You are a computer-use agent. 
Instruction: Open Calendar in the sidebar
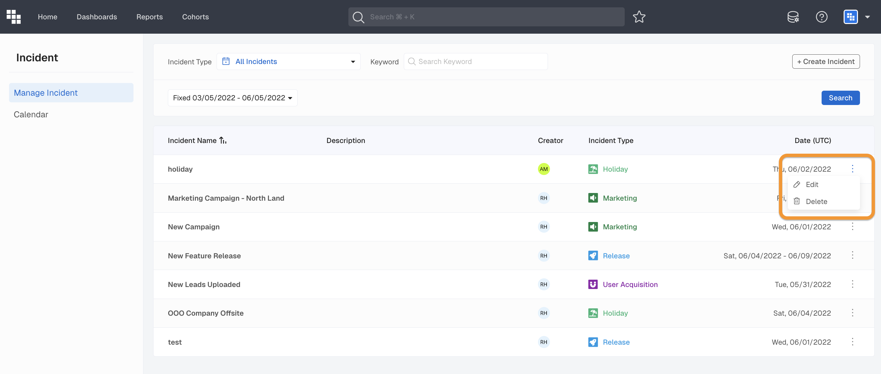tap(31, 114)
